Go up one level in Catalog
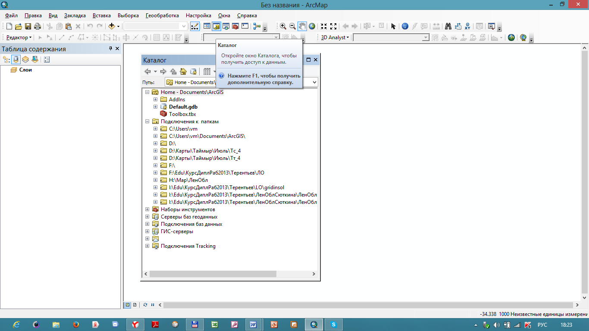Screen dimensions: 589x331 pyautogui.click(x=173, y=72)
